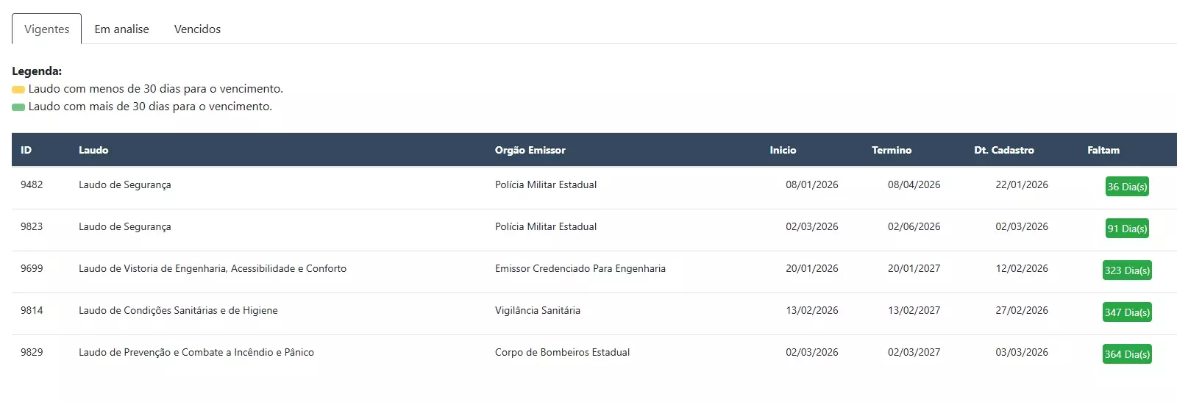Click the 36 Dia(s) green badge
Screen dimensions: 1177x402
[x=1126, y=187]
